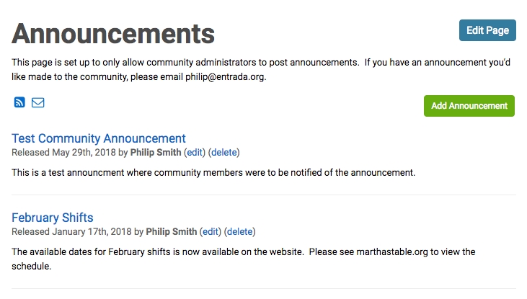Click the email notifications envelope icon
This screenshot has width=527, height=299.
(x=38, y=102)
